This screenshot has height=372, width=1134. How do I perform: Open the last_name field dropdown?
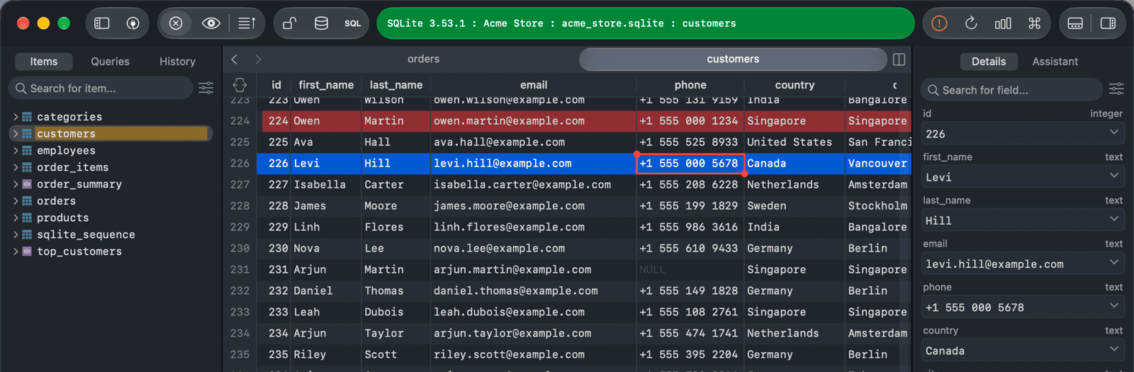[1114, 220]
